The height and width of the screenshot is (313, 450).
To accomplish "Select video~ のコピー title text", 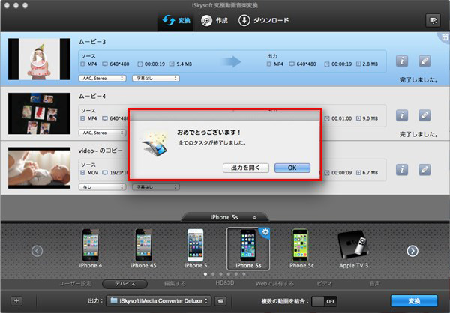I will pos(100,151).
